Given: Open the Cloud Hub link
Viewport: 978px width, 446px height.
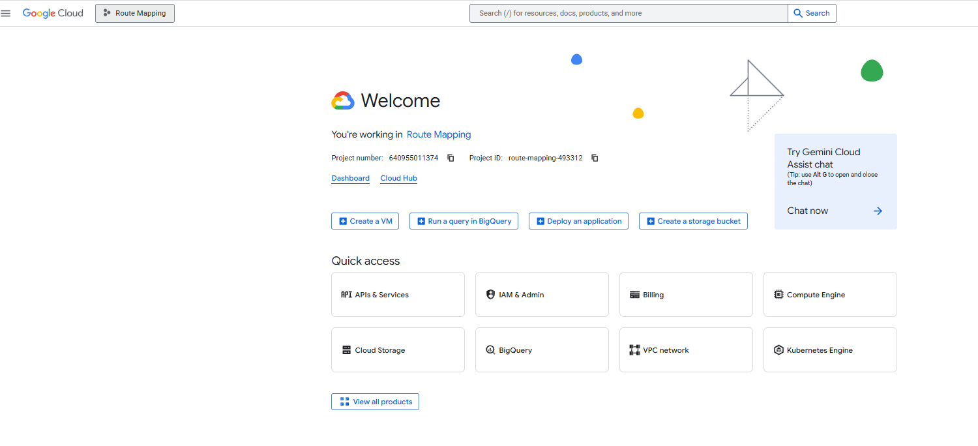Looking at the screenshot, I should point(398,178).
